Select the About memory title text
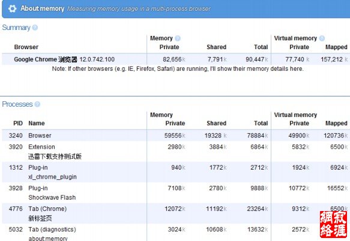This screenshot has width=350, height=241. [43, 8]
